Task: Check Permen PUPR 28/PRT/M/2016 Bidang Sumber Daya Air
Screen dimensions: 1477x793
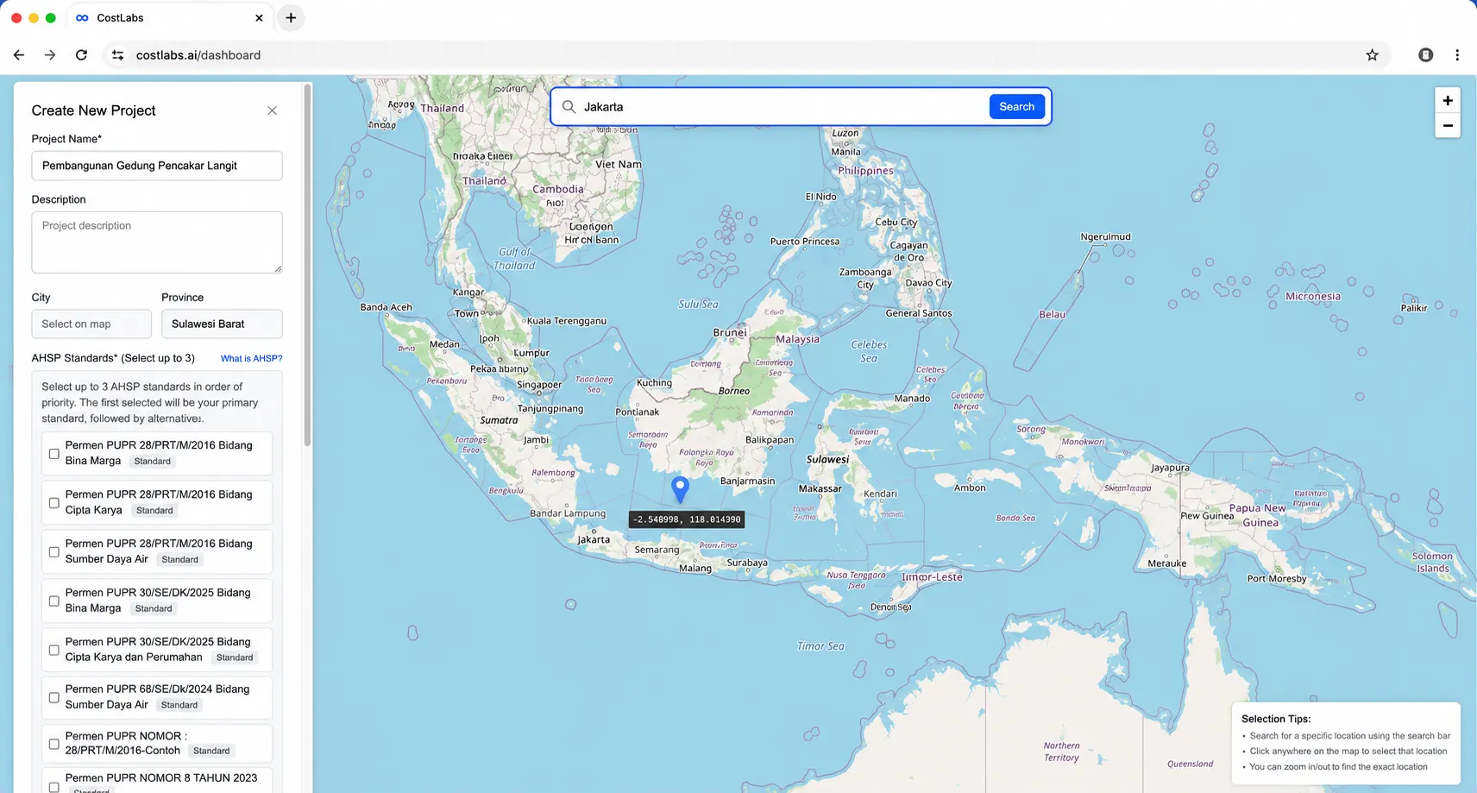Action: coord(54,551)
